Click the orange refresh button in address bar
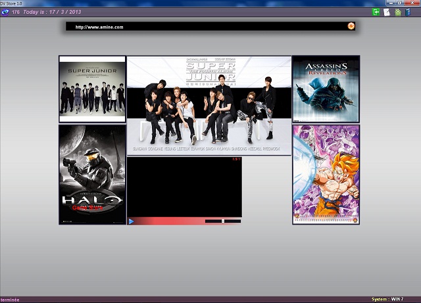 (x=351, y=26)
